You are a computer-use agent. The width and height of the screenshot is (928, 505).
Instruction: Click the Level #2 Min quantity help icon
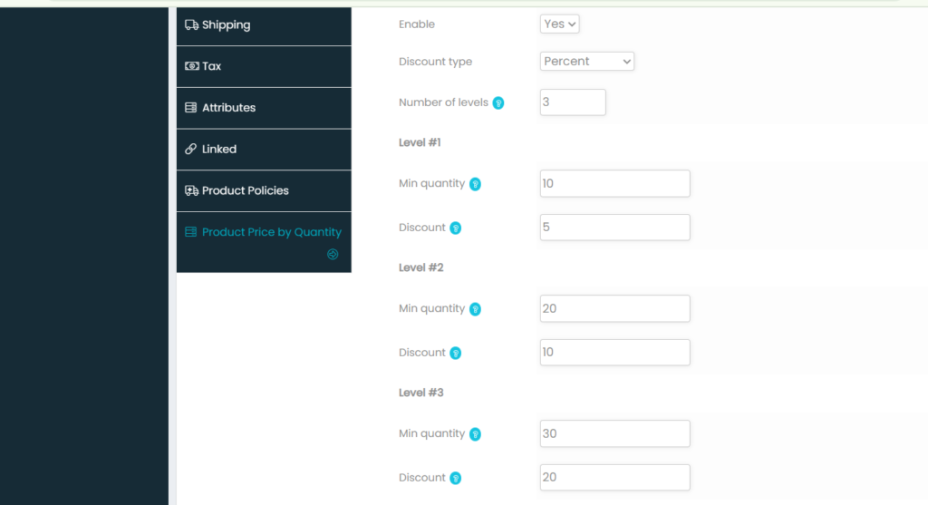[x=475, y=309]
